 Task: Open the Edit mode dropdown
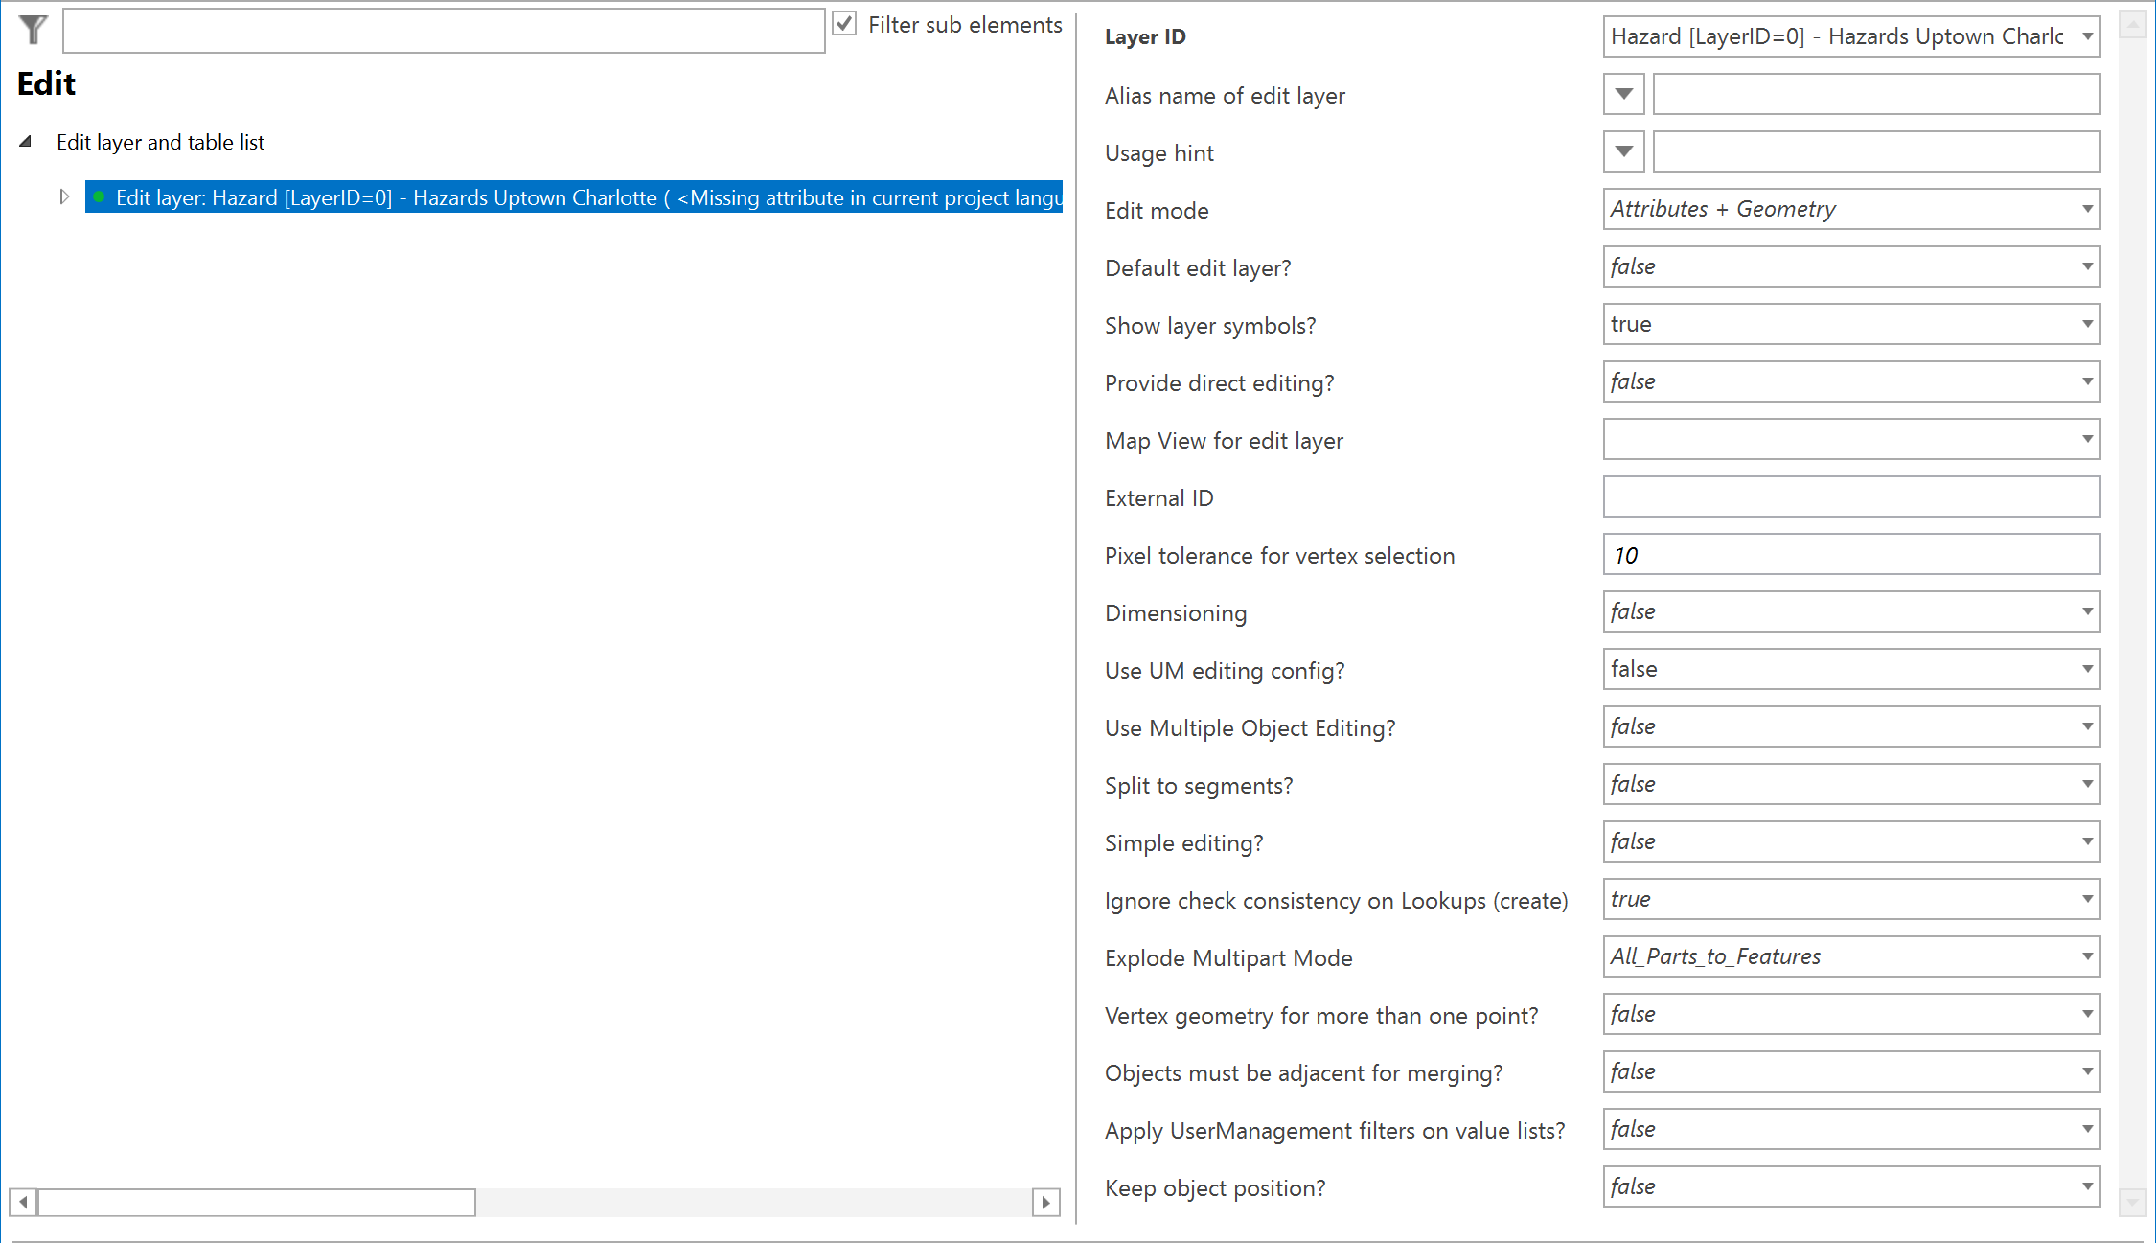click(2088, 209)
